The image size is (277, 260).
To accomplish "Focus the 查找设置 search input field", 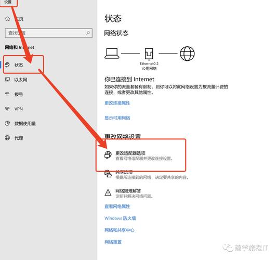I will pos(48,33).
